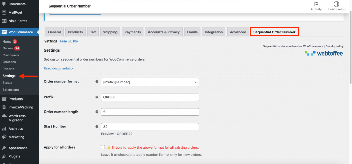This screenshot has height=164, width=352.
Task: Switch to the Emails tab
Action: [192, 32]
